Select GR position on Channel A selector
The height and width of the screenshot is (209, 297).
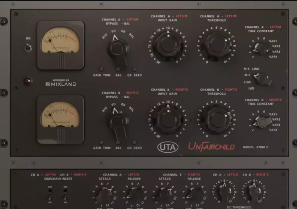123,31
